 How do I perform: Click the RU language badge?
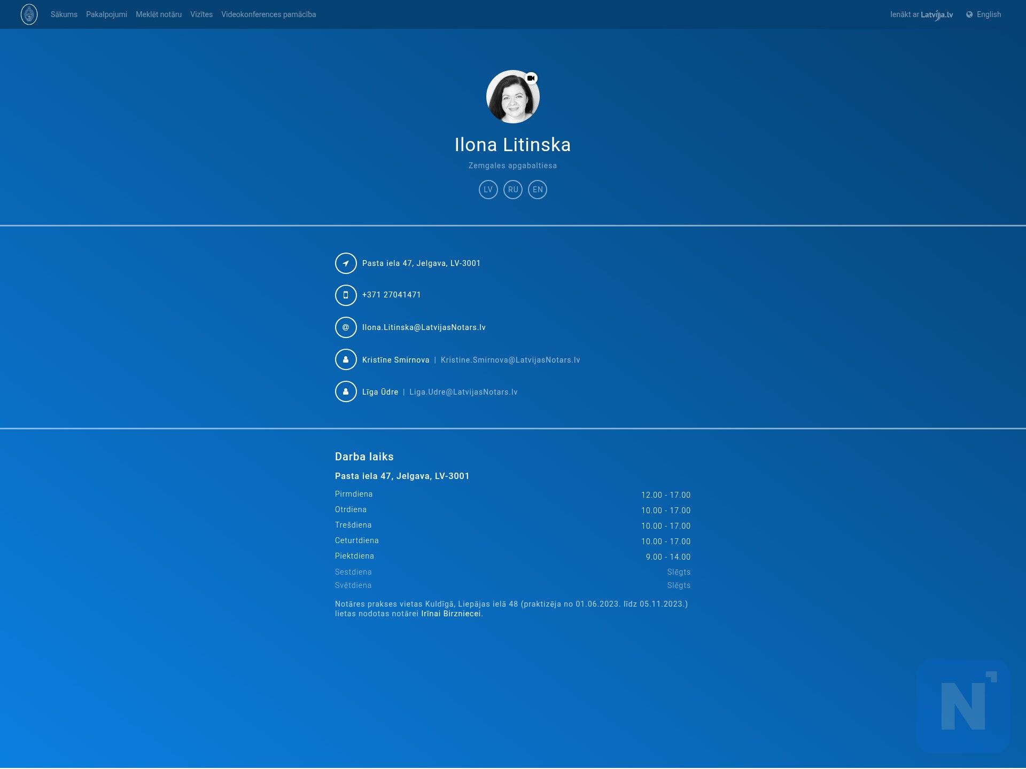(513, 190)
